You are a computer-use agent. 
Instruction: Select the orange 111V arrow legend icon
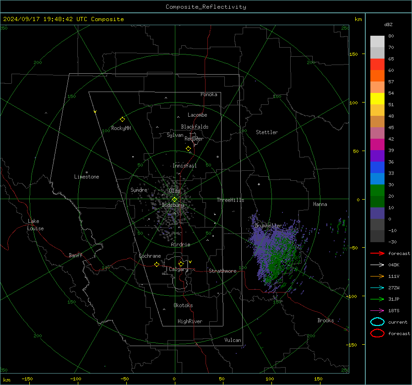377,276
